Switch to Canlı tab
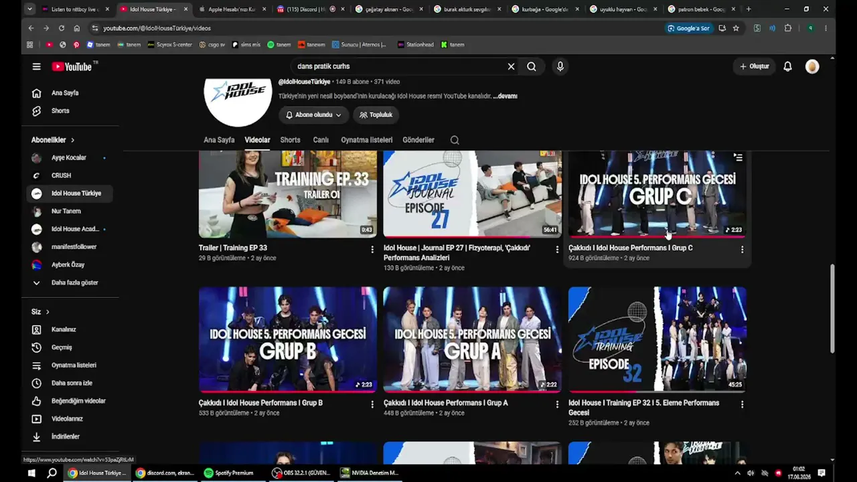This screenshot has height=482, width=857. point(321,140)
